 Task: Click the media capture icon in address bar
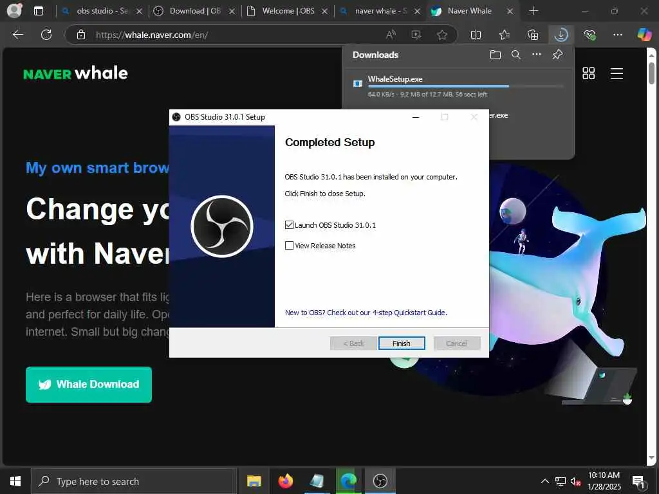pos(416,35)
